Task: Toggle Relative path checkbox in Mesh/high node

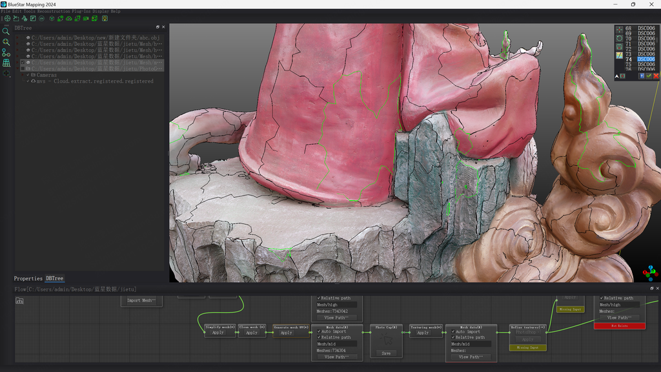Action: pos(319,298)
